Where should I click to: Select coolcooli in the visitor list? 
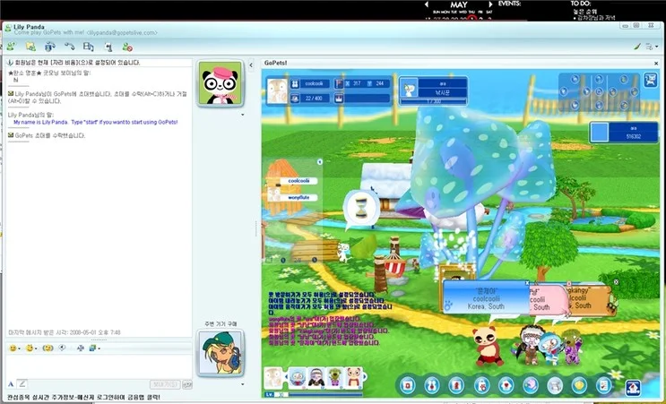point(299,181)
